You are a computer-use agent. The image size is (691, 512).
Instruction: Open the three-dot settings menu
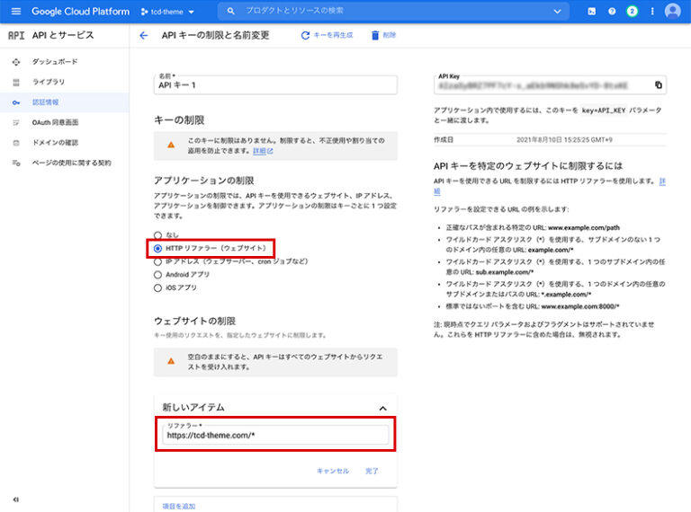coord(652,12)
